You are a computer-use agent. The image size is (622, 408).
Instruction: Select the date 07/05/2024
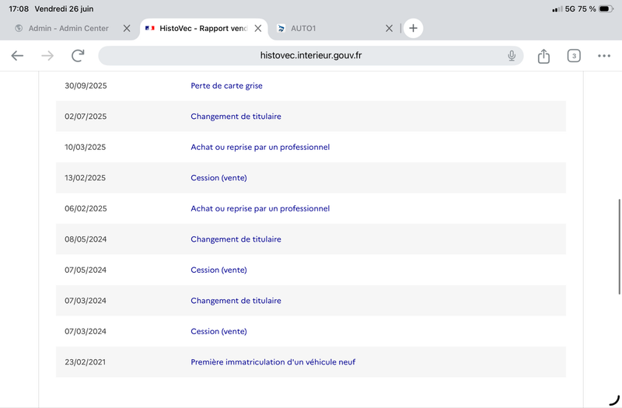click(x=86, y=270)
